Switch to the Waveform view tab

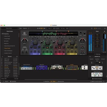coord(46,81)
